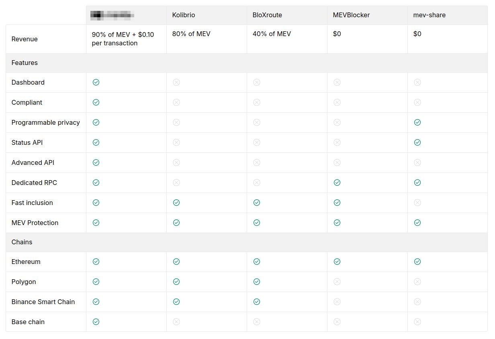495x339 pixels.
Task: Click the MEVBlocker column header
Action: point(351,15)
